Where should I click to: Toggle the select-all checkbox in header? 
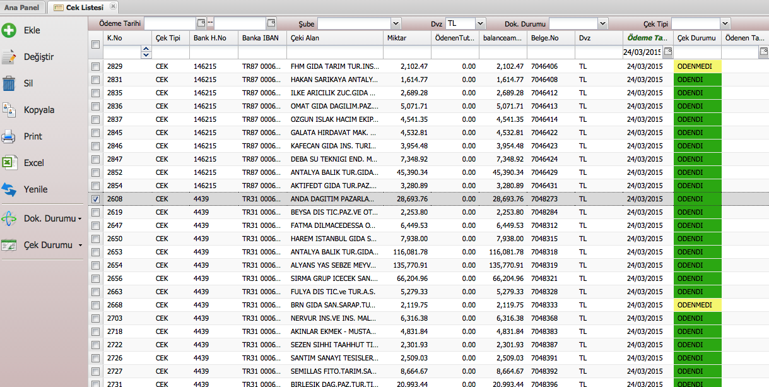coord(95,44)
